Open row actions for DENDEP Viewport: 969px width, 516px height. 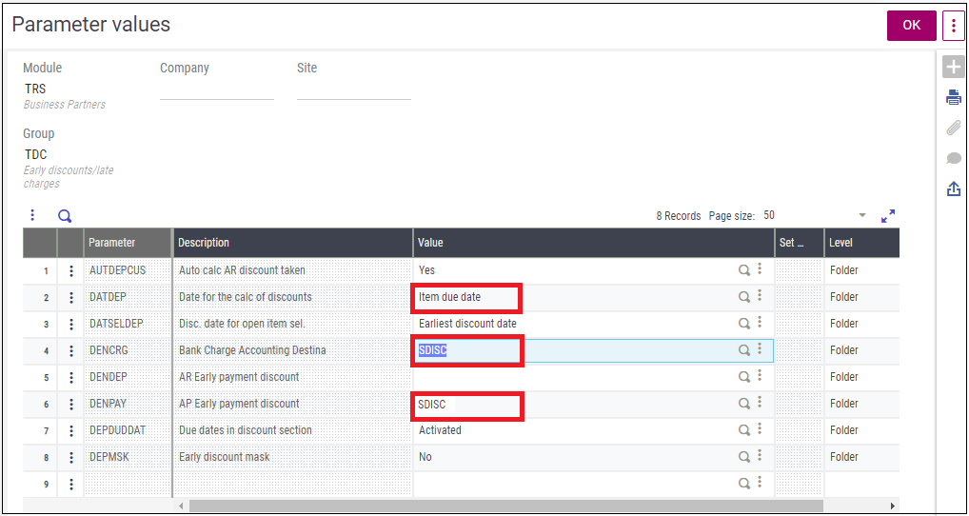71,377
